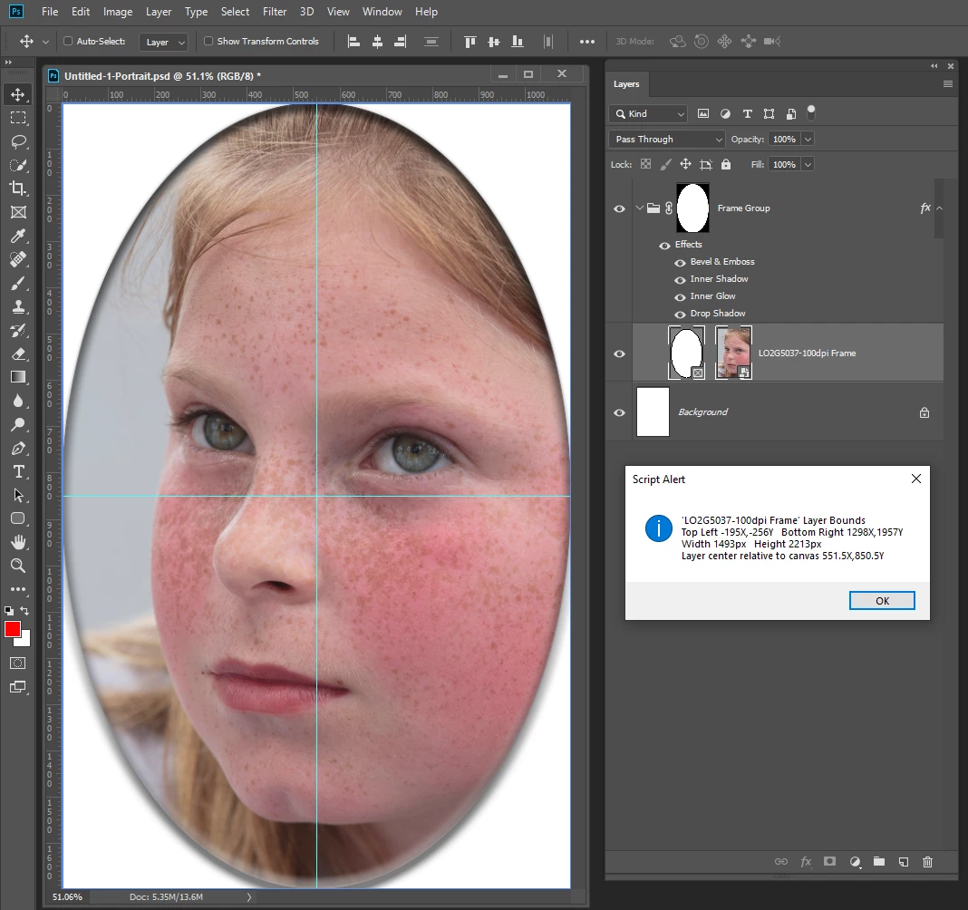Open the Image menu
Image resolution: width=968 pixels, height=910 pixels.
pos(118,12)
